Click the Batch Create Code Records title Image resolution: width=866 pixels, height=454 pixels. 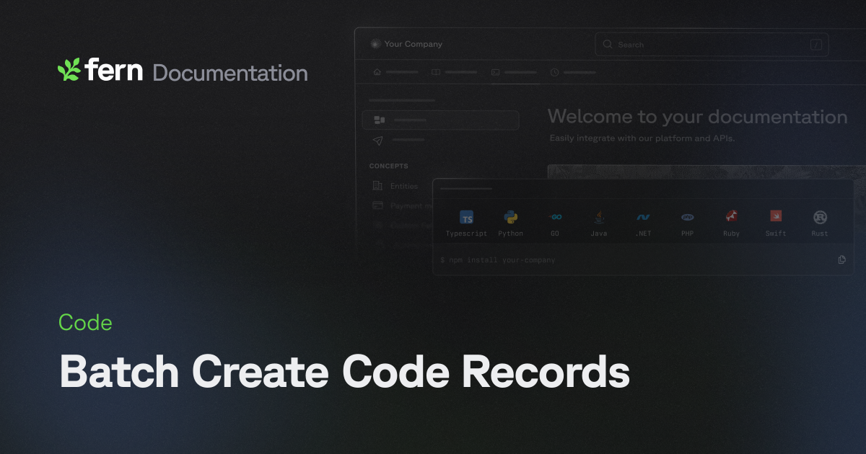point(344,373)
